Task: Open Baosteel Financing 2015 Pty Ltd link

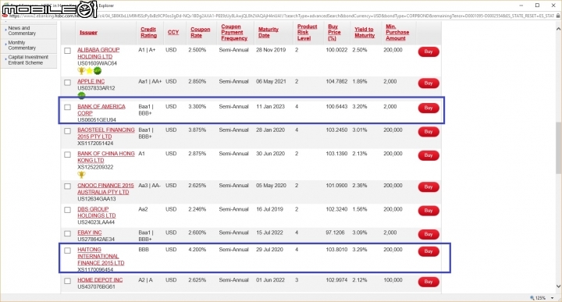Action: 105,133
